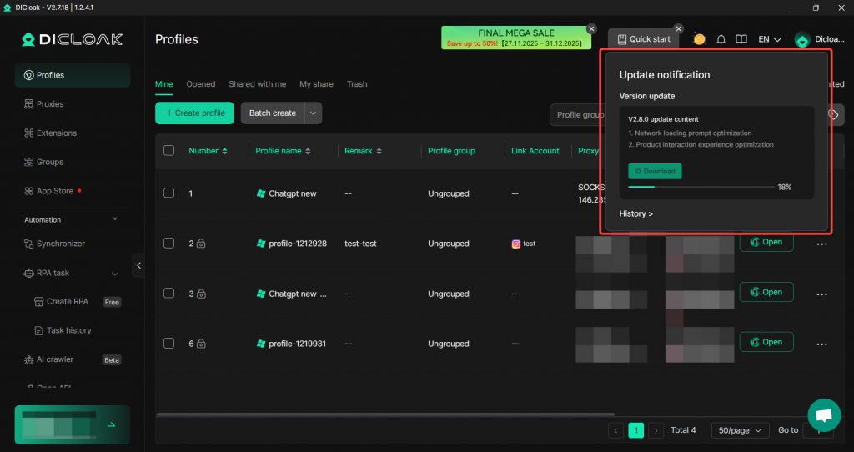Switch to the Trash tab
Viewport: 854px width, 452px height.
tap(357, 84)
